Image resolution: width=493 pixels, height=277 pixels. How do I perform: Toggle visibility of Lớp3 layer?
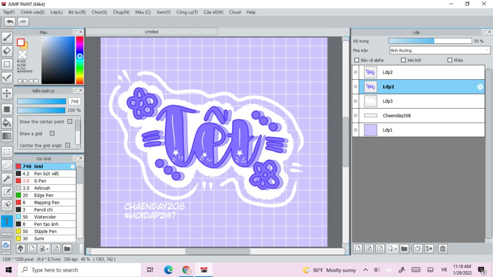[x=356, y=101]
